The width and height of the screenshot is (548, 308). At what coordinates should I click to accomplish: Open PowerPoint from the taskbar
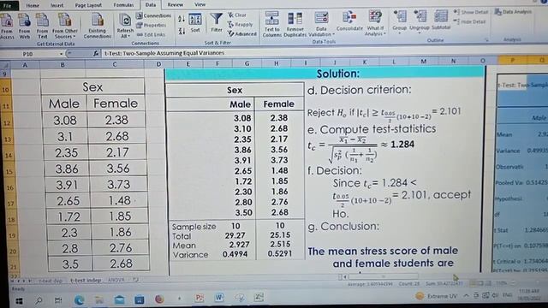pos(200,298)
